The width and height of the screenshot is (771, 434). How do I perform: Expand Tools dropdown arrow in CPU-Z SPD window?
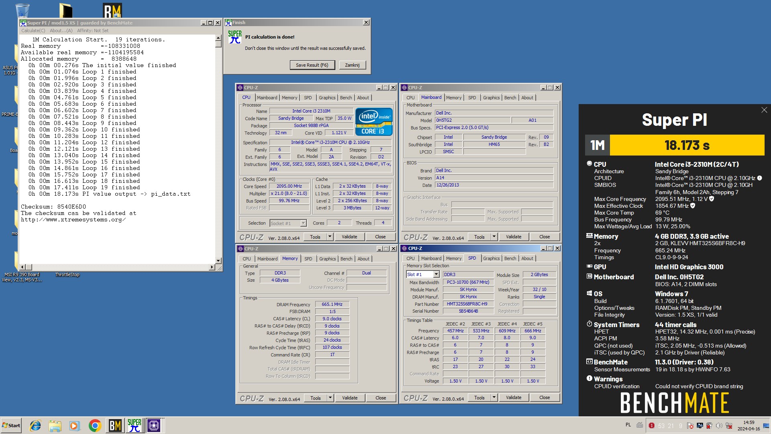pyautogui.click(x=494, y=397)
